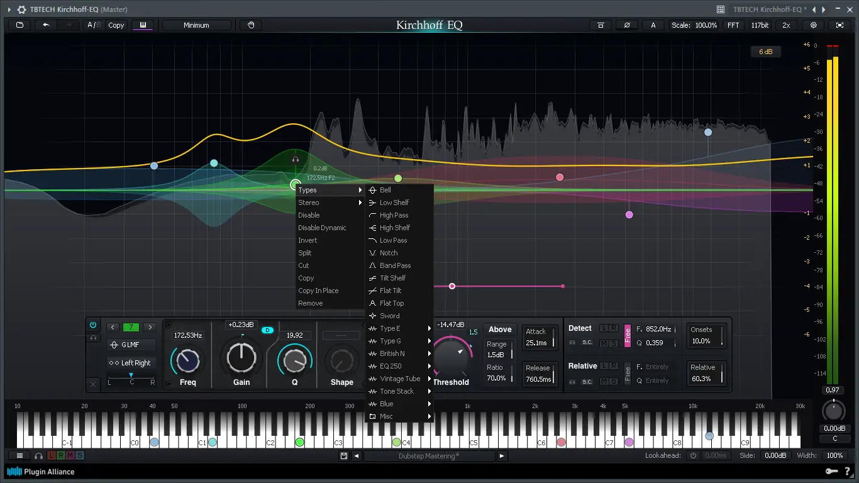Choose 'Notch' filter type
The image size is (859, 483).
point(399,253)
